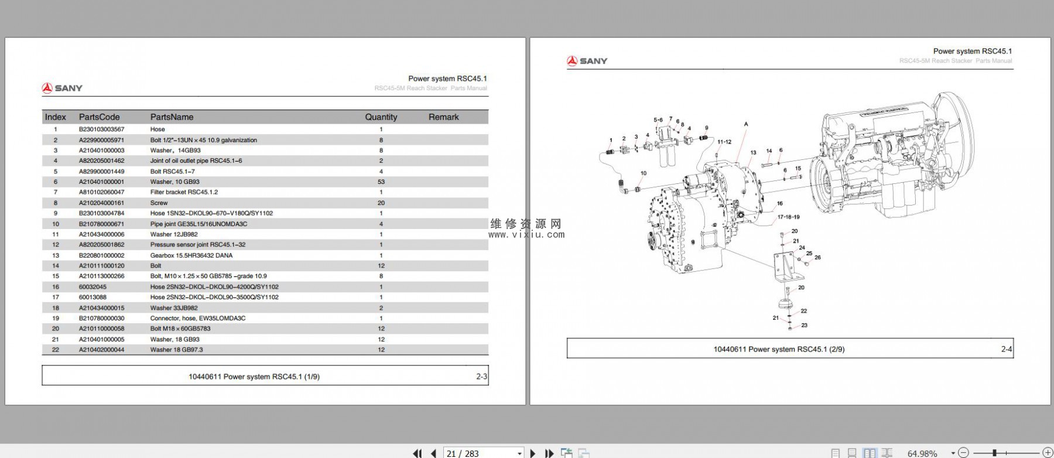Switch to single page view
This screenshot has width=1054, height=458.
836,453
